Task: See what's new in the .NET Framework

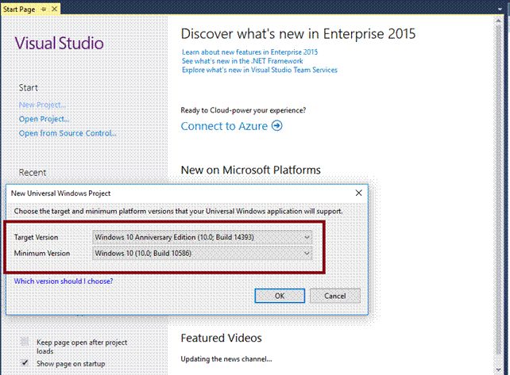Action: (x=242, y=61)
